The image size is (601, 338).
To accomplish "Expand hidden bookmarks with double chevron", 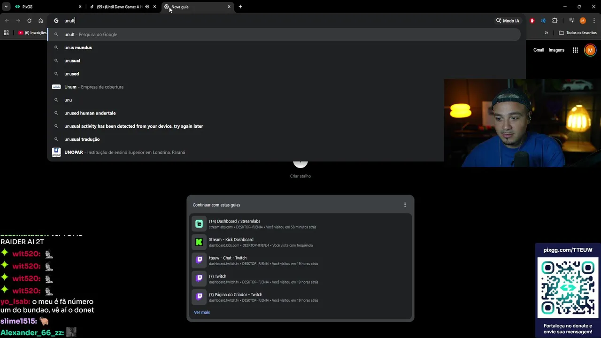I will [546, 33].
